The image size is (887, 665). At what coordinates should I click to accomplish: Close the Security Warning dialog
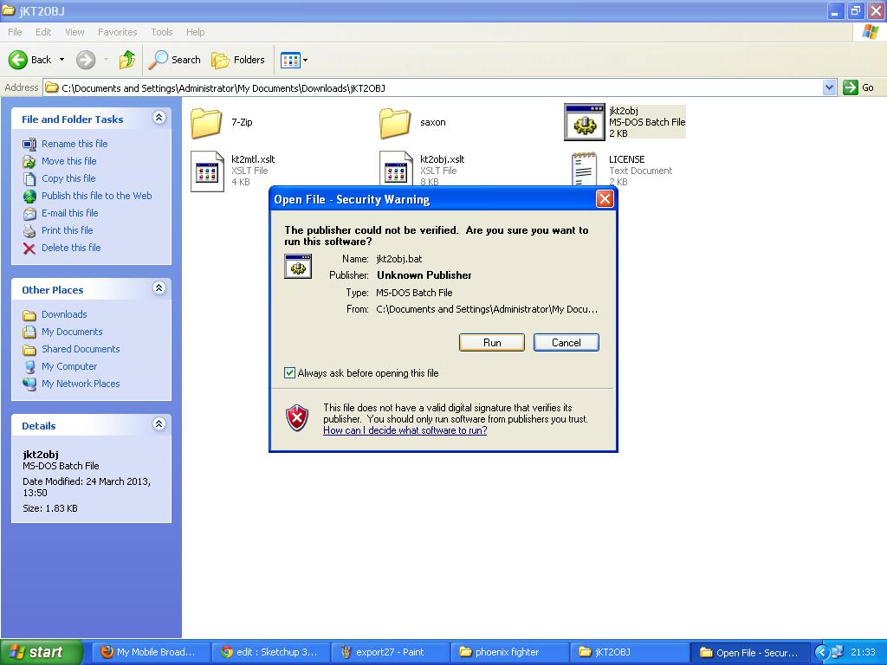(605, 199)
